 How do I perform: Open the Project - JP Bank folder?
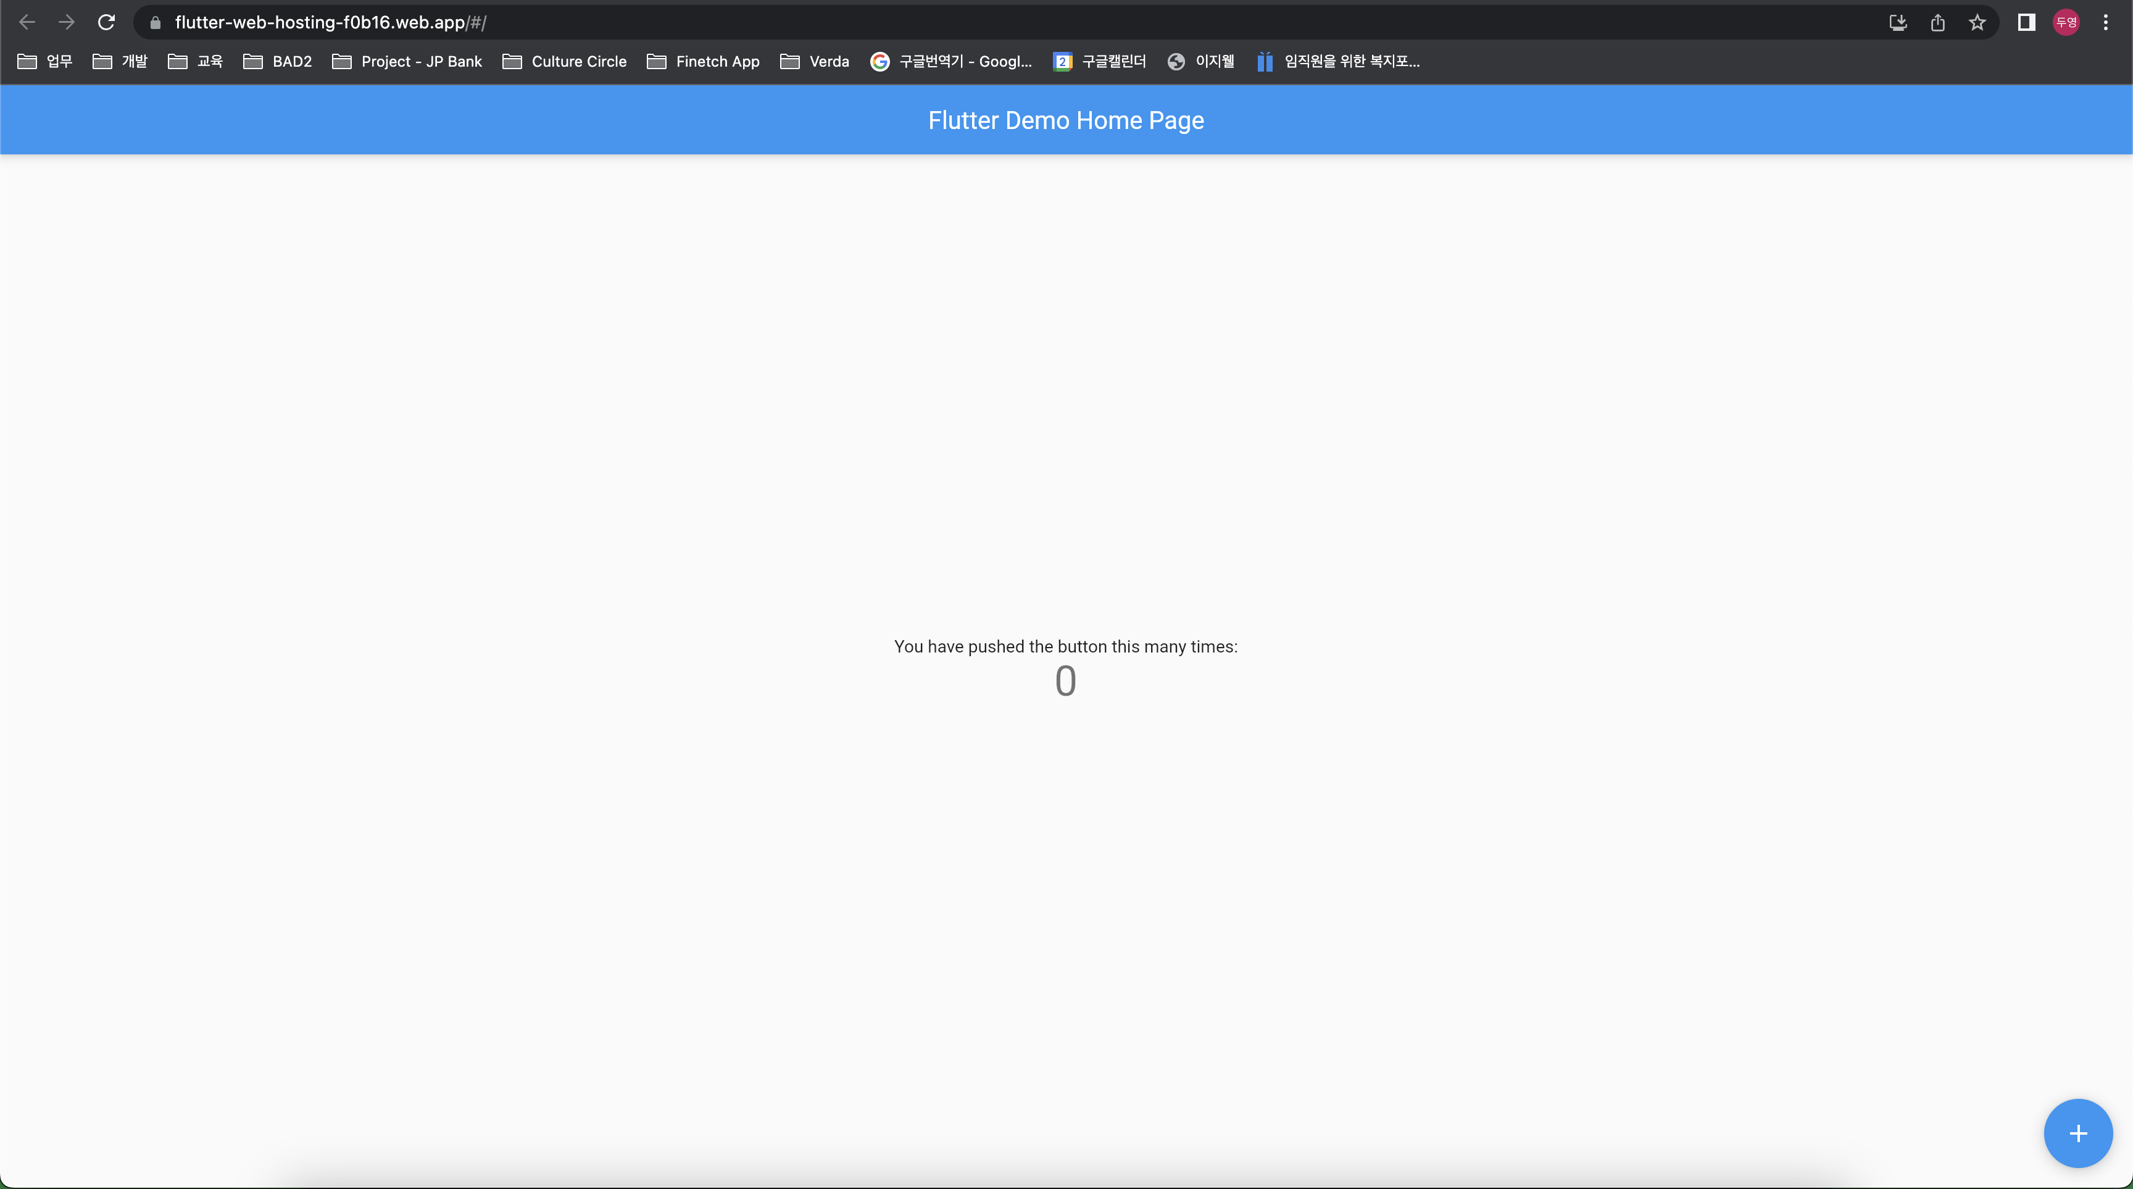tap(407, 61)
